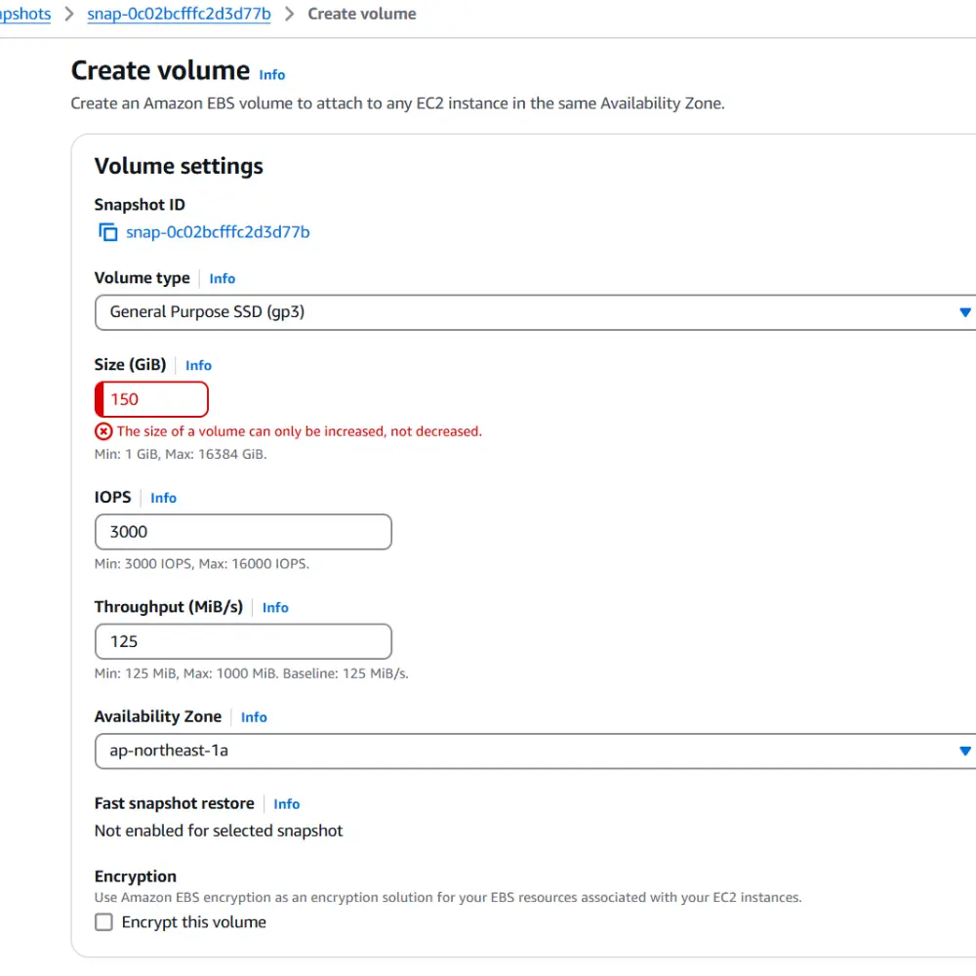Viewport: 976px width, 976px height.
Task: Go to Snapshots in the breadcrumb
Action: click(25, 15)
